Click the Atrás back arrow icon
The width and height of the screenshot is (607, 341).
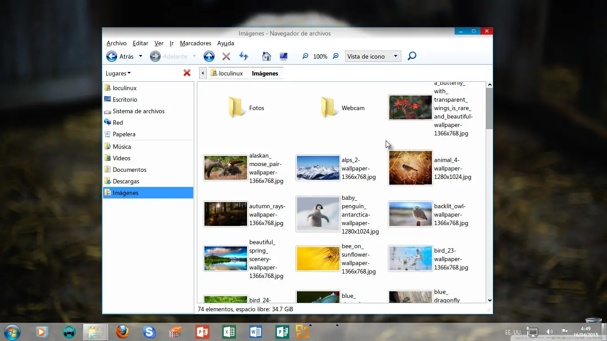pyautogui.click(x=112, y=56)
